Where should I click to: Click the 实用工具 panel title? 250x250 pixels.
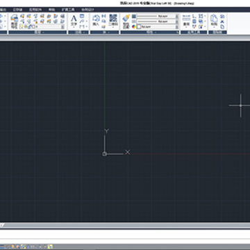(194, 33)
